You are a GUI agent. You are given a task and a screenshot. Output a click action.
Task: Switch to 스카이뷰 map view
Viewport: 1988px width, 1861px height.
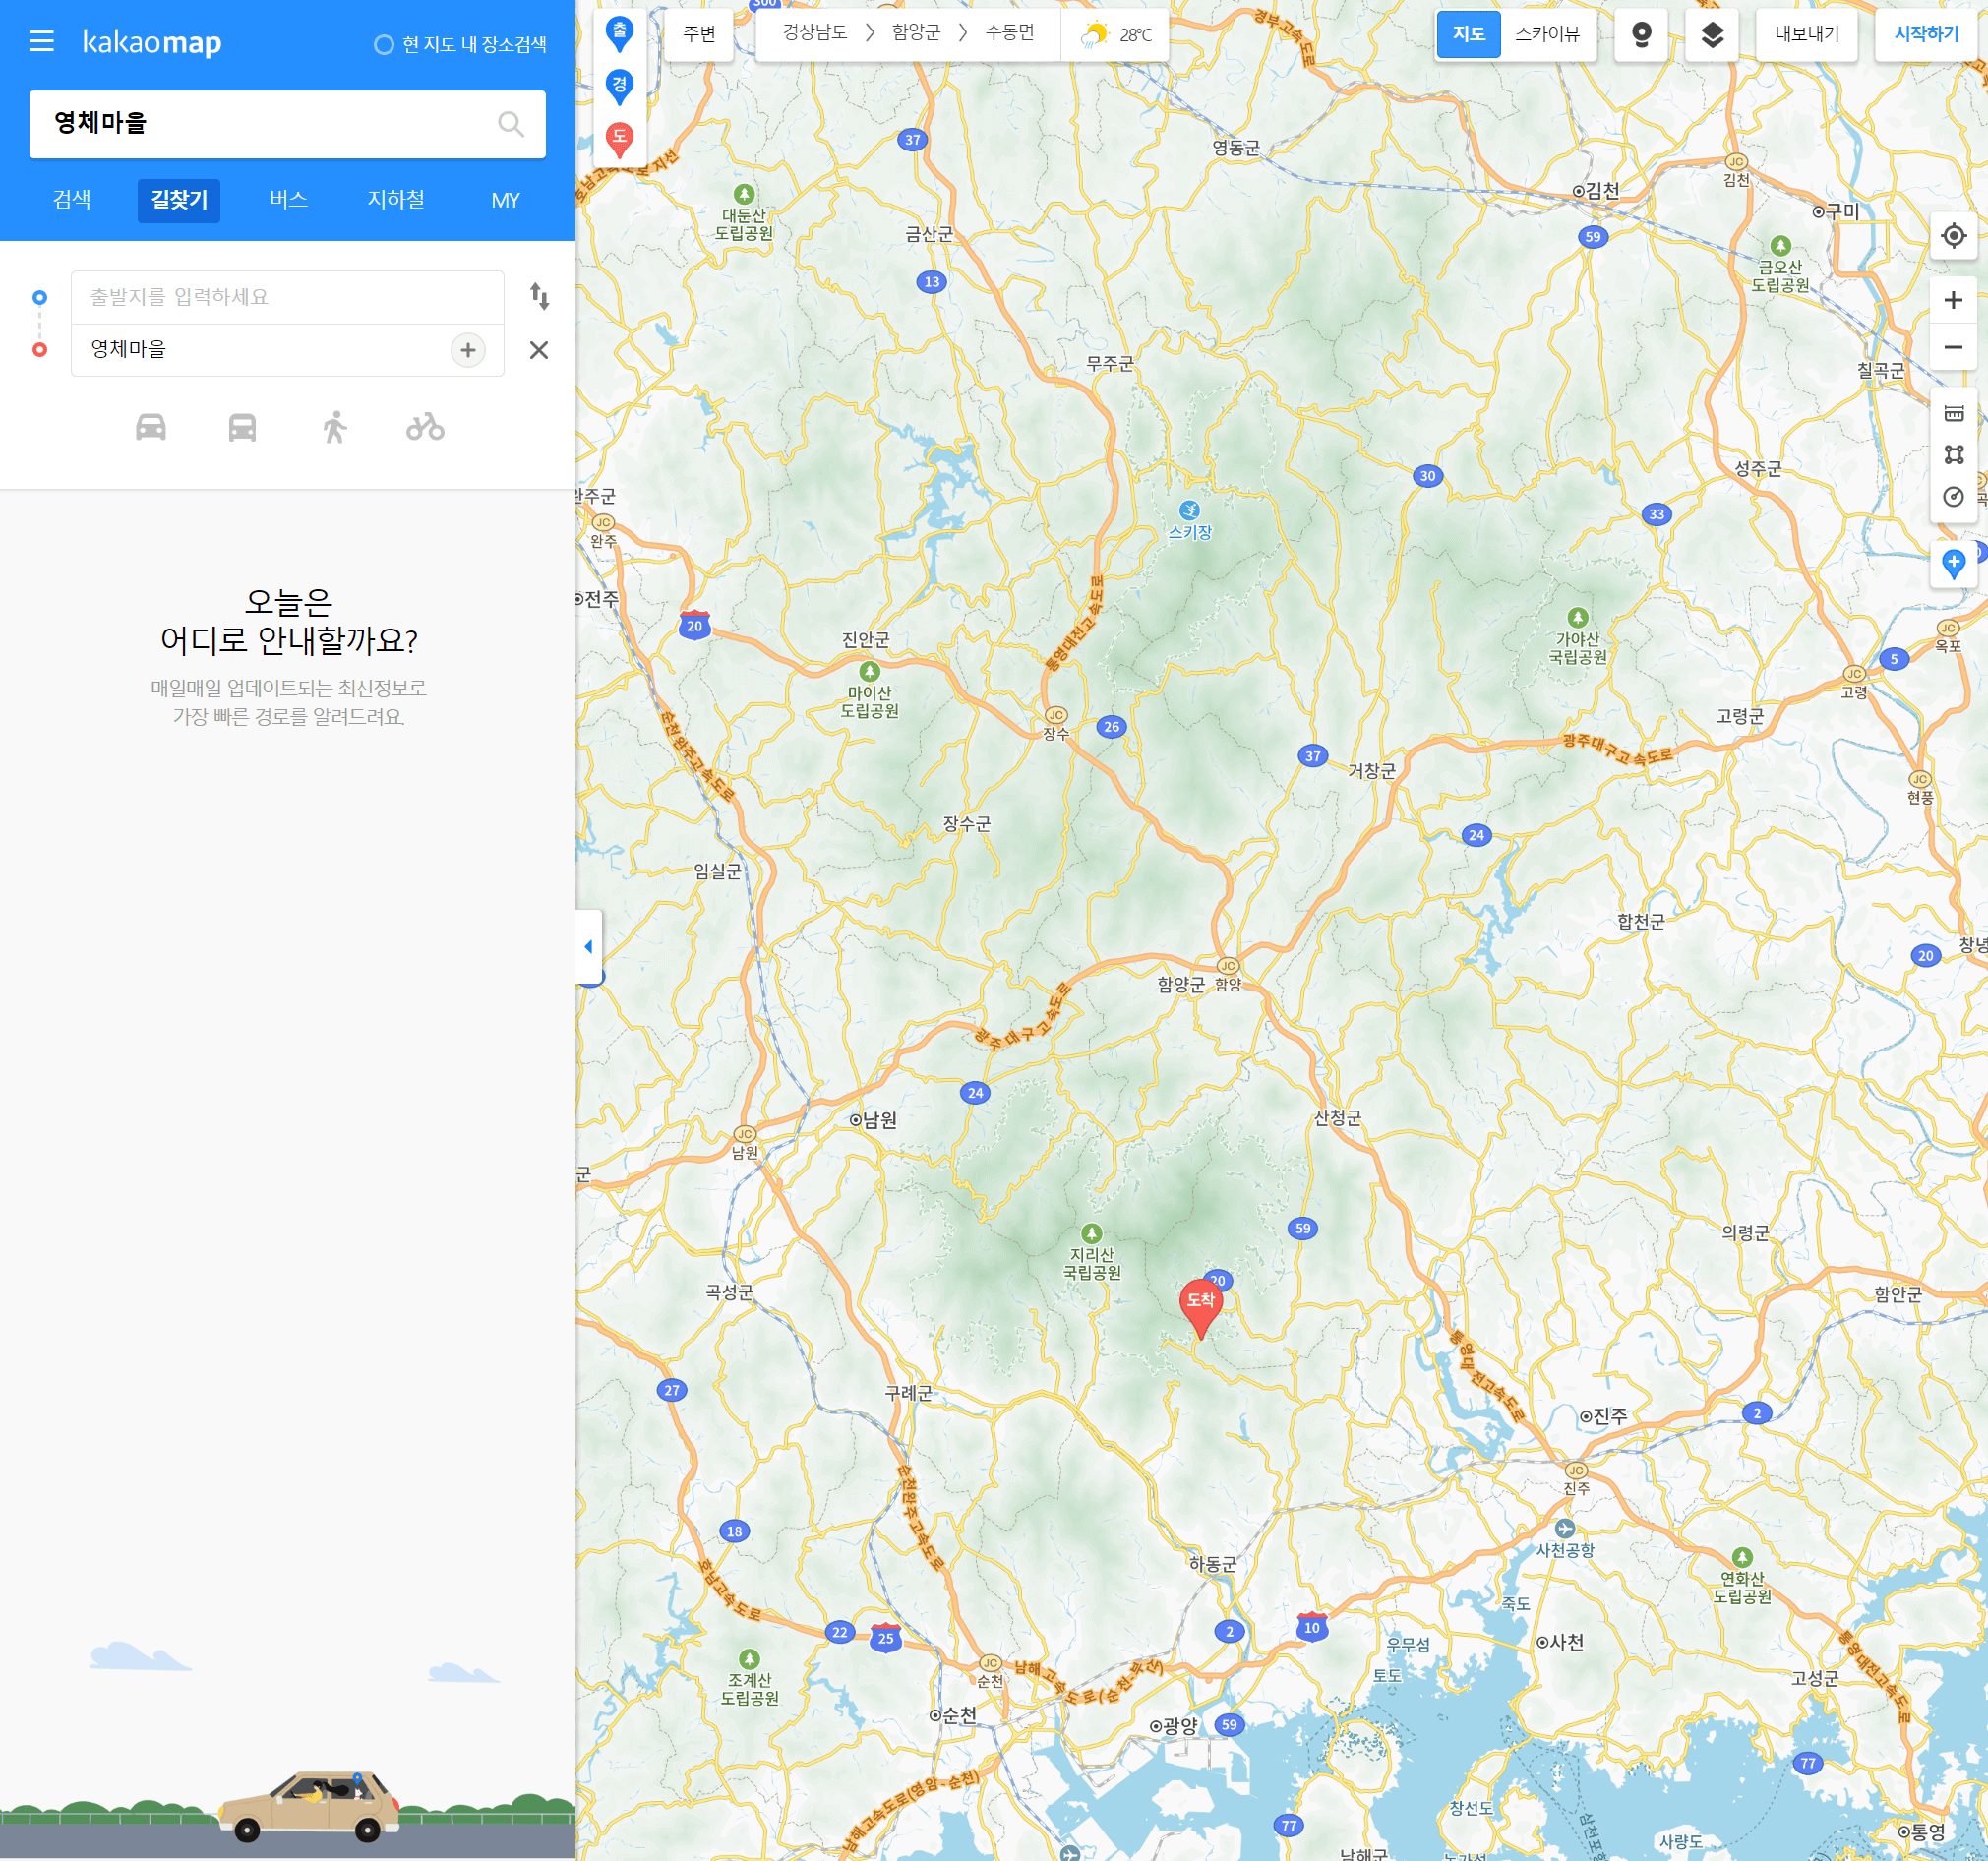(1546, 35)
